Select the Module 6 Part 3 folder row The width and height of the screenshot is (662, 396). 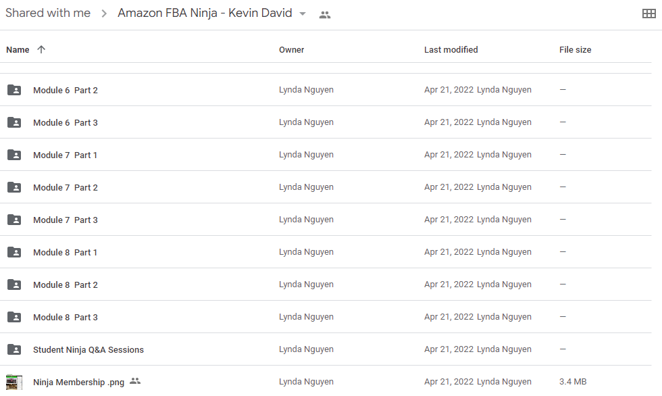click(326, 122)
